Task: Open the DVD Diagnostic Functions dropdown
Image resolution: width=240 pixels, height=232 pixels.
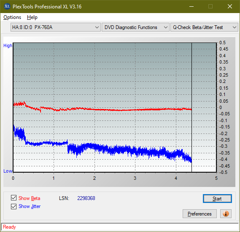Action: pos(135,27)
